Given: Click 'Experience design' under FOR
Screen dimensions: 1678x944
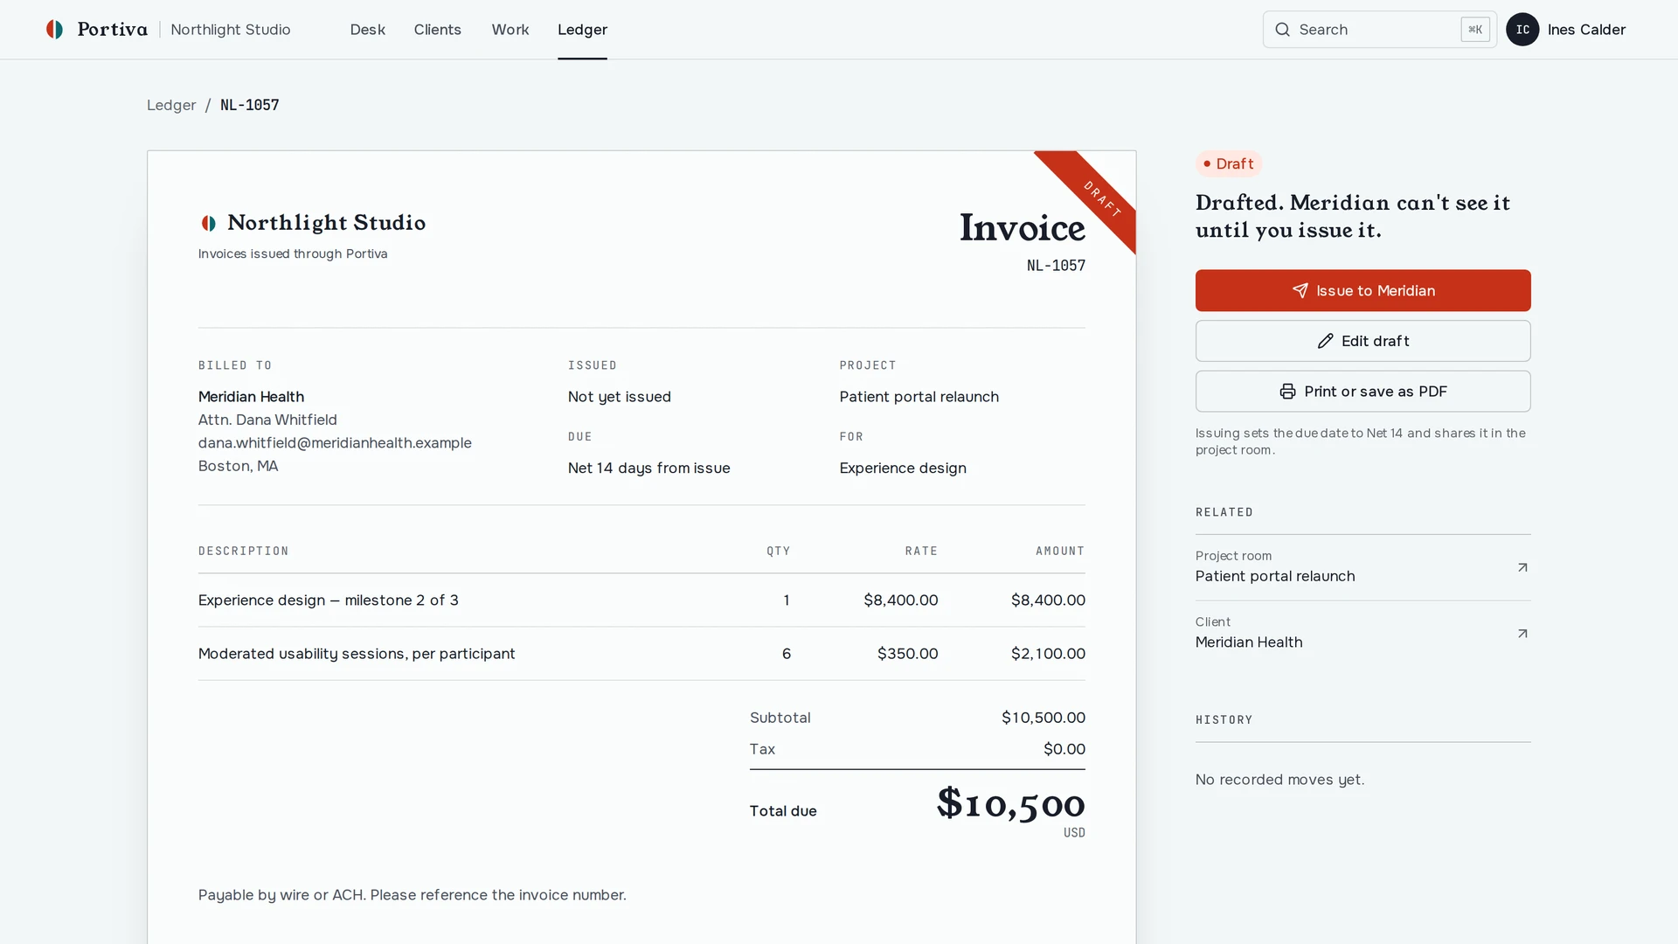Looking at the screenshot, I should [903, 468].
